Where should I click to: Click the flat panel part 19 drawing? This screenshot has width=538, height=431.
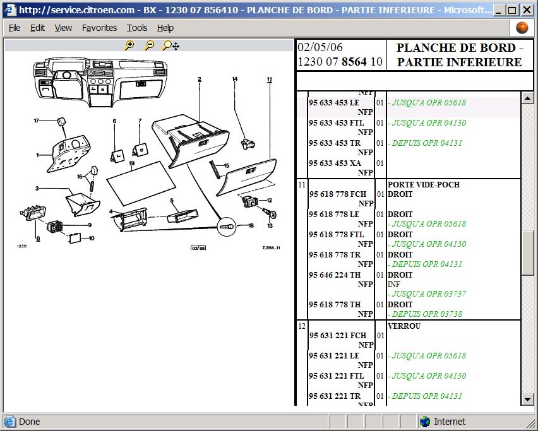point(141,184)
